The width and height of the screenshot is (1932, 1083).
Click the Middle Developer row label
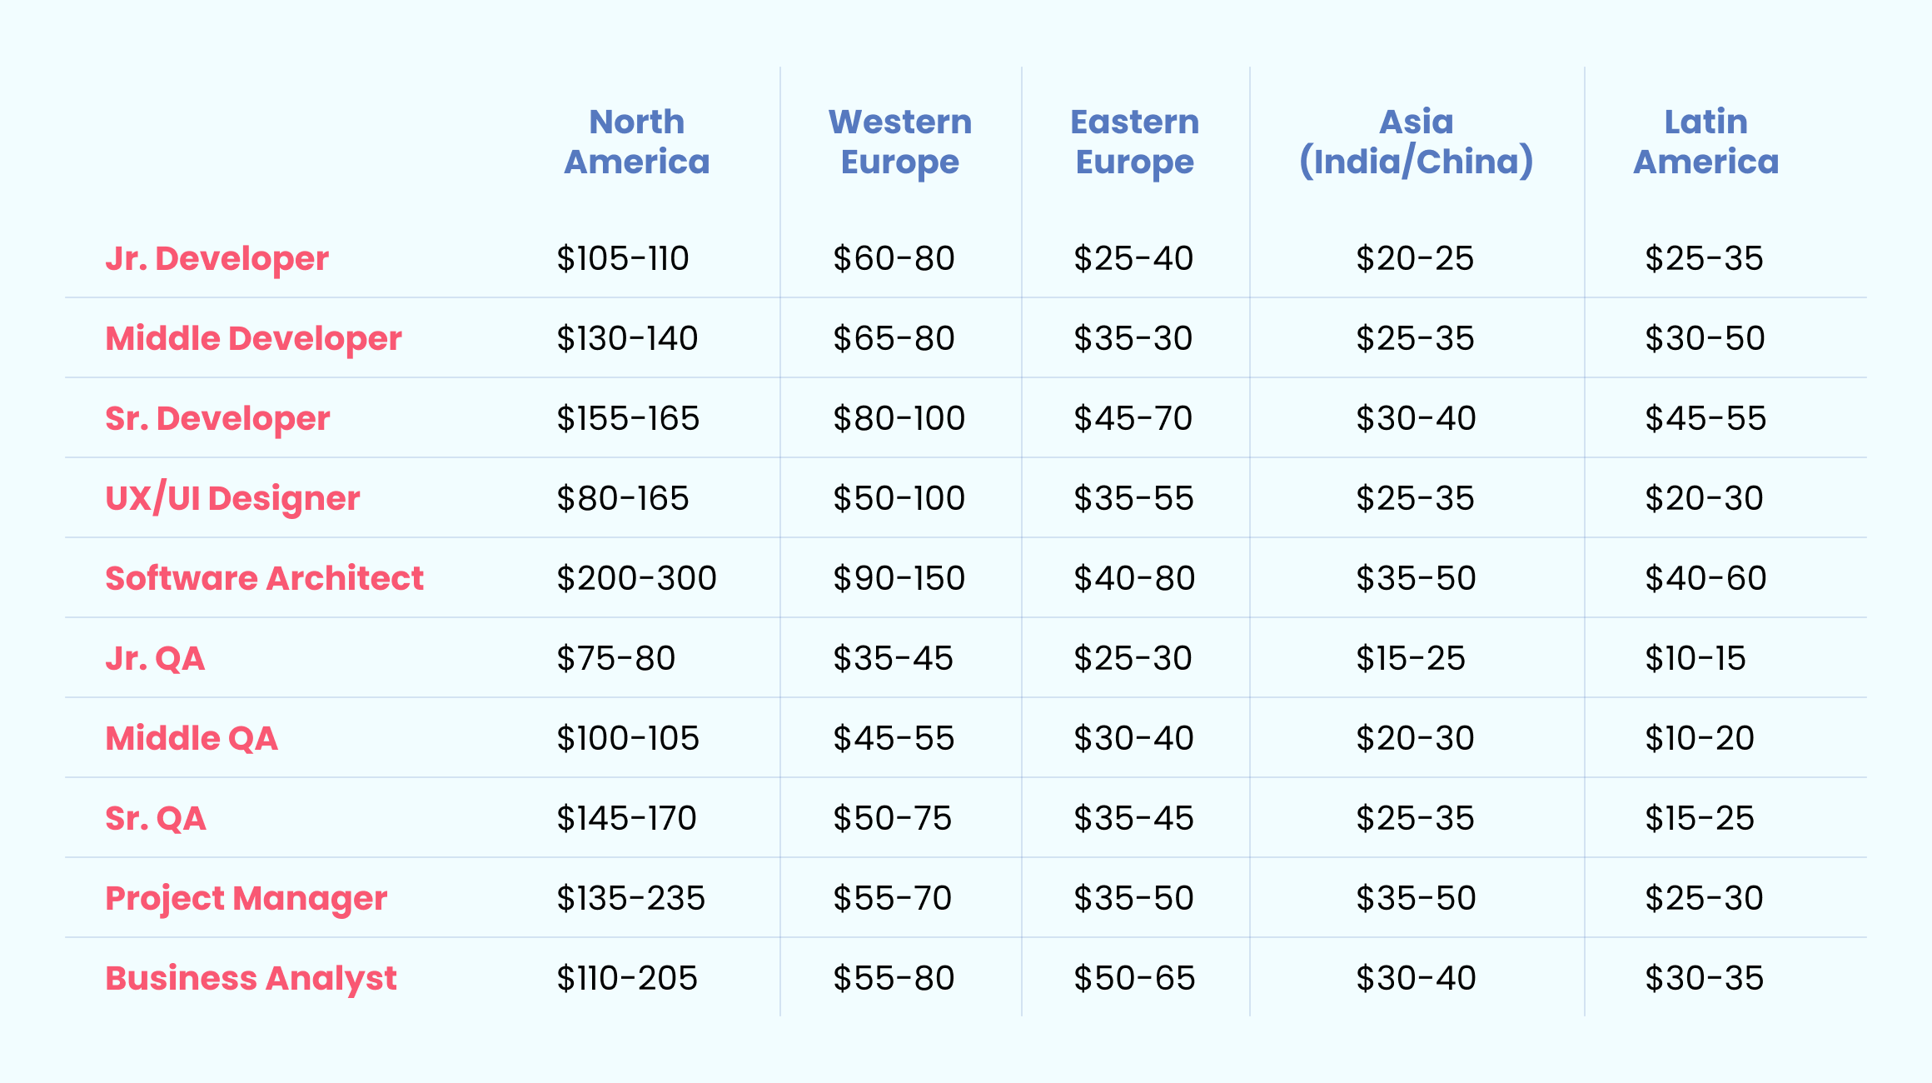pos(254,338)
